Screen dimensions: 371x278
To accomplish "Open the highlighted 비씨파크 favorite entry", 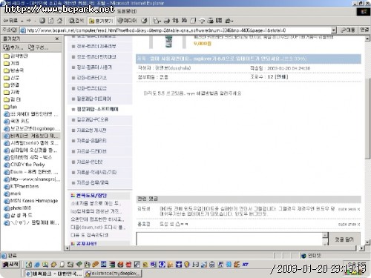I will [31, 136].
